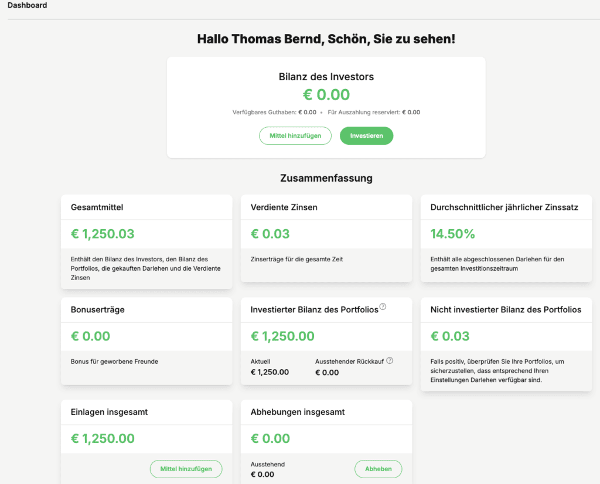Select Nicht investierter Bilanz des Portfolios title
Screen dimensions: 600x484
[506, 309]
